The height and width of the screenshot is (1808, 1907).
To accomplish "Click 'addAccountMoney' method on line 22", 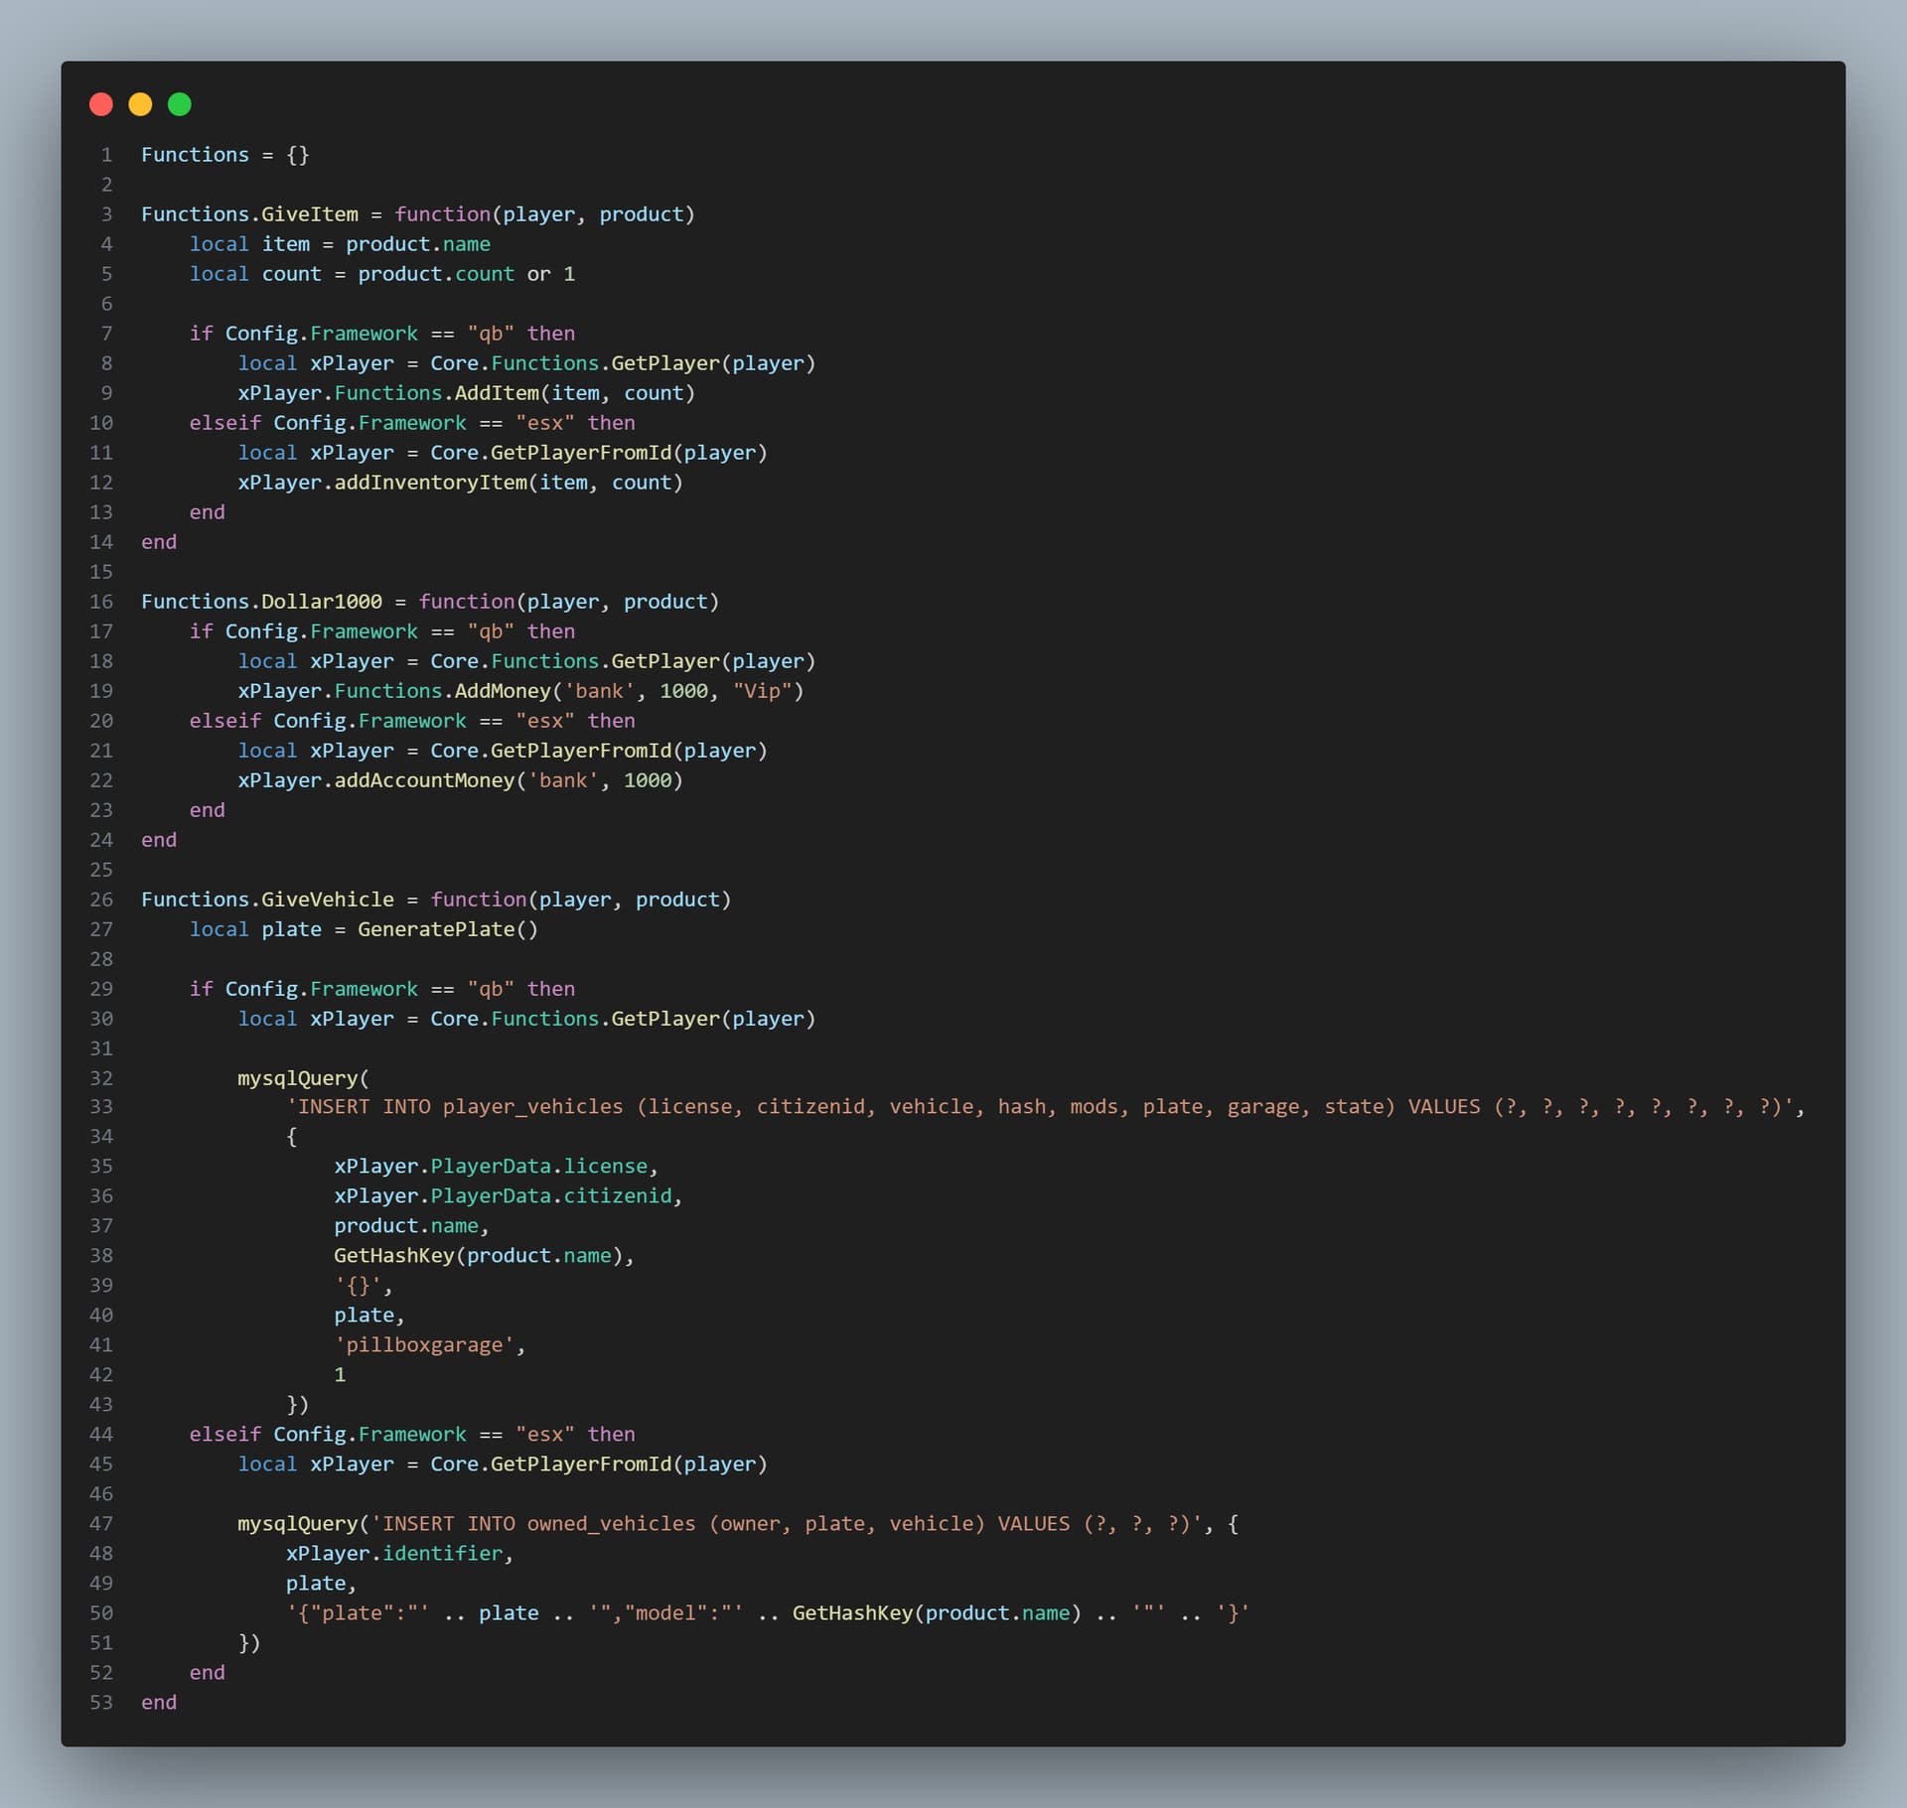I will click(424, 780).
